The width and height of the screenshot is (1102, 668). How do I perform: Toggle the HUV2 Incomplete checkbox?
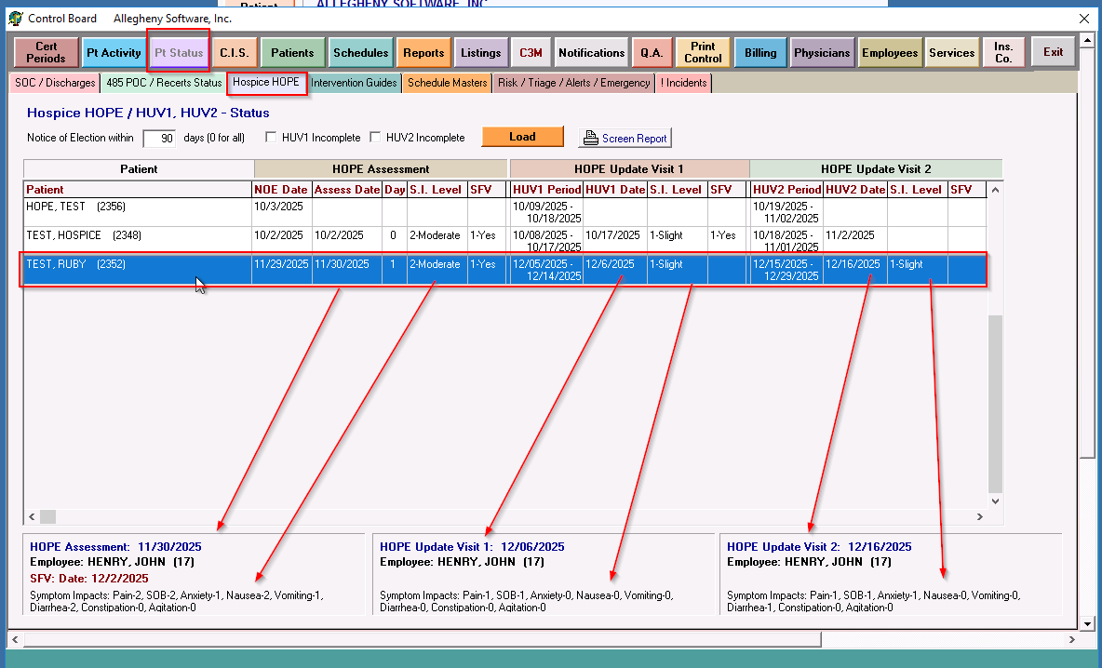pos(375,138)
